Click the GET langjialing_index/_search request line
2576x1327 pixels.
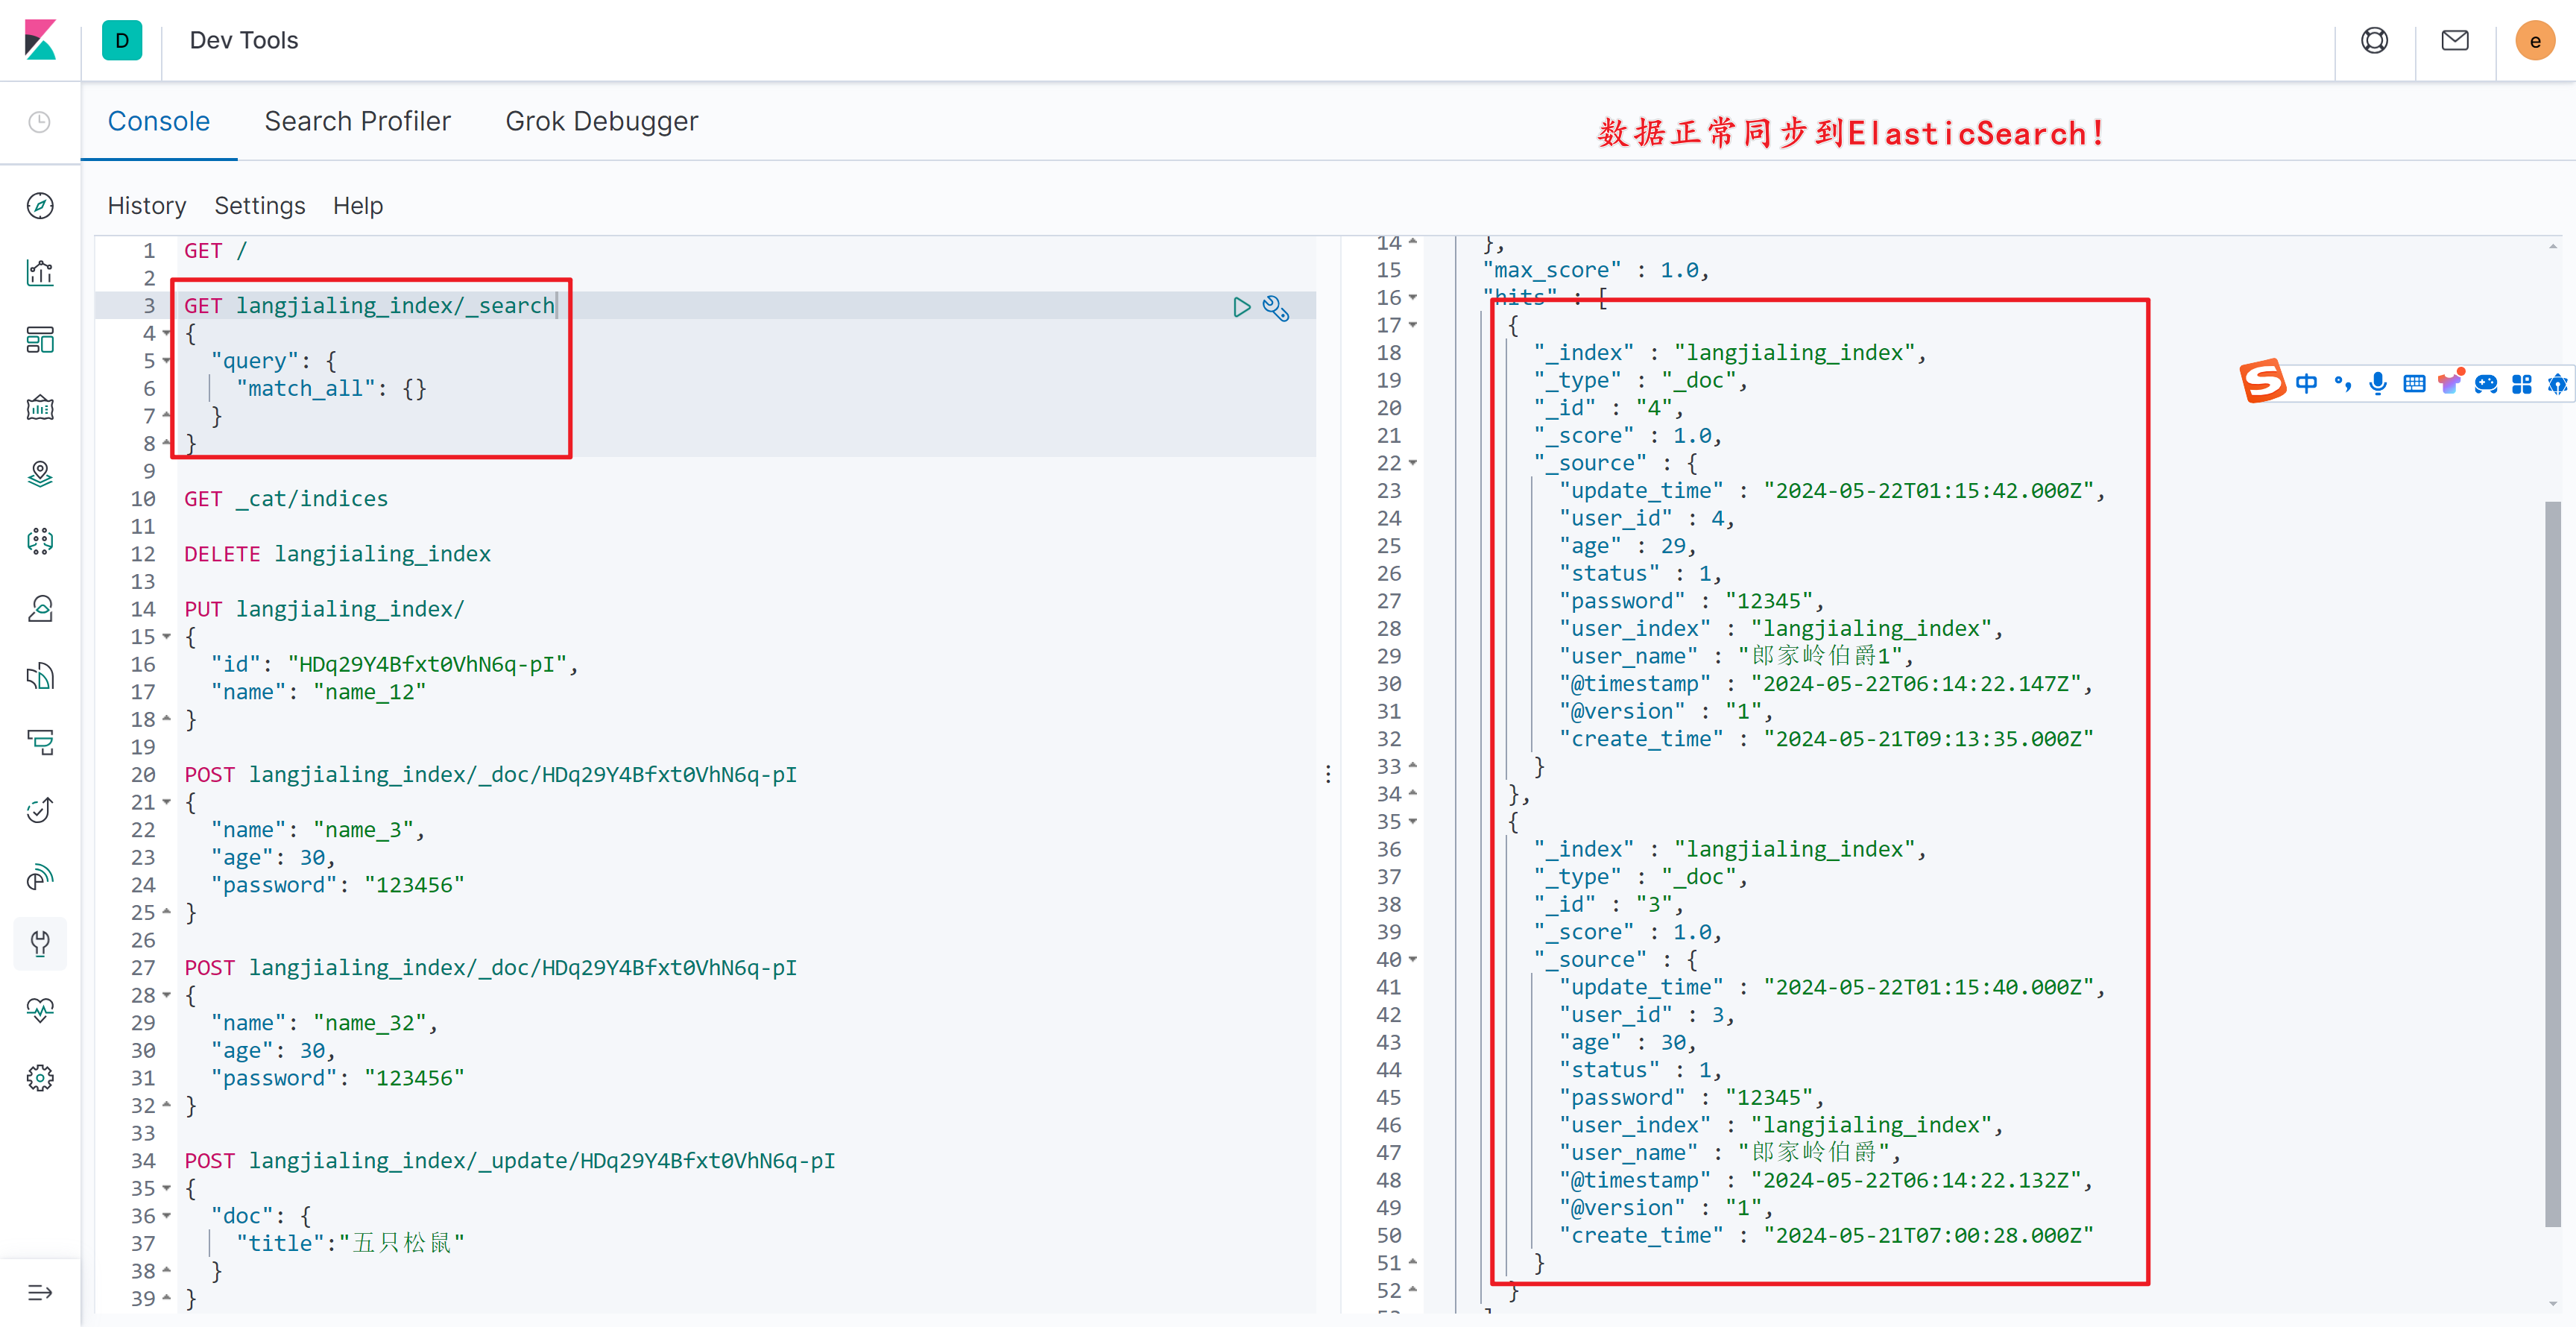[x=369, y=305]
